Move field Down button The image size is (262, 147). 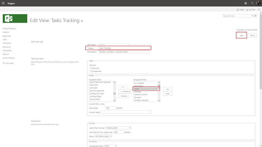pos(168,94)
